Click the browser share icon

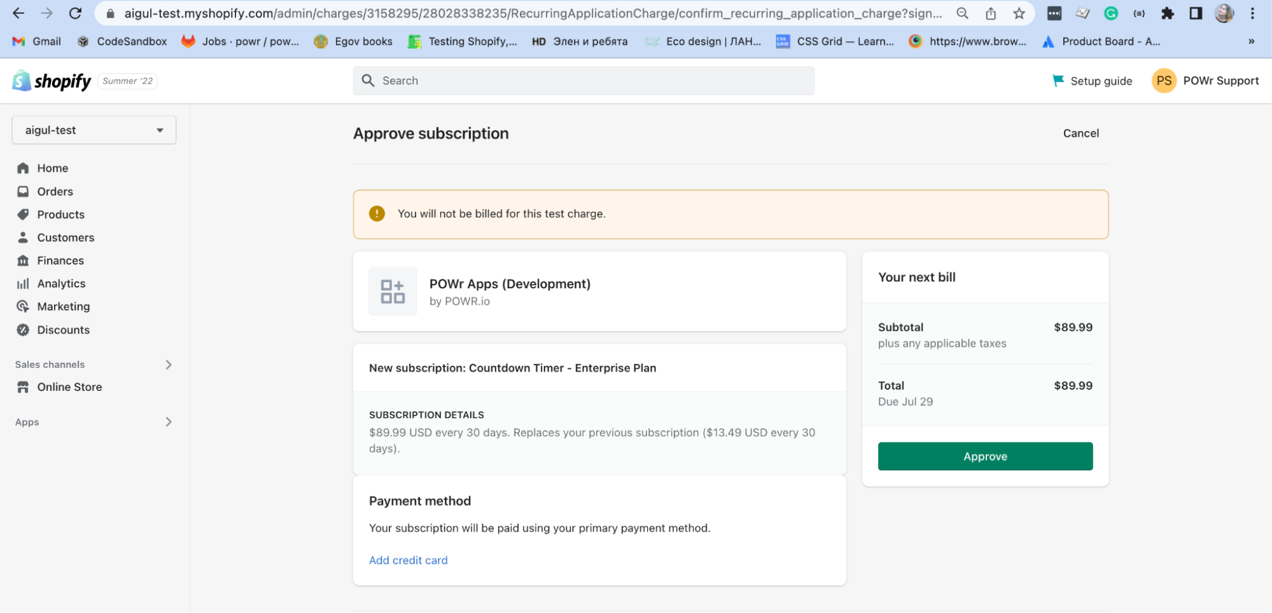[x=991, y=13]
